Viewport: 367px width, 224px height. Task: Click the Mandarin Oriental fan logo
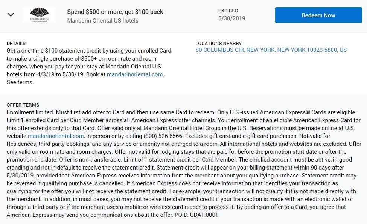39,15
